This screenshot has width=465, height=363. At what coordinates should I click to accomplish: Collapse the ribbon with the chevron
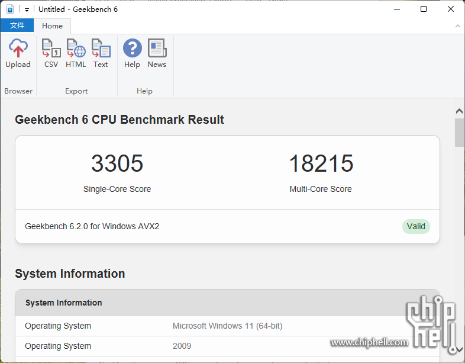457,26
